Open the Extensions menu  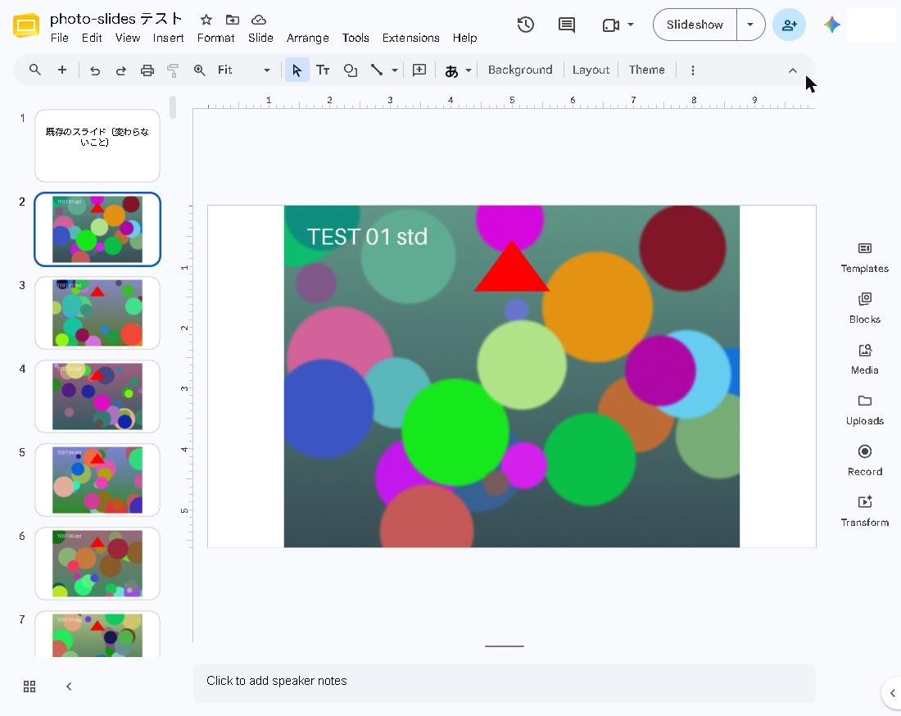(410, 38)
